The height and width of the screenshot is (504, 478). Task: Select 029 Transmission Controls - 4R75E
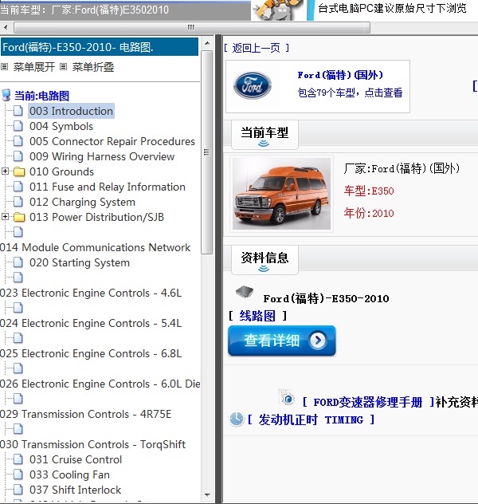coord(86,414)
